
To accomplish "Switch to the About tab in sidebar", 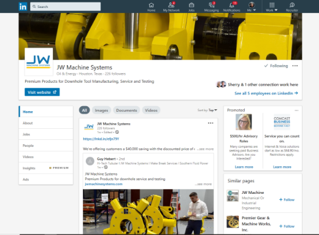I will coord(46,123).
